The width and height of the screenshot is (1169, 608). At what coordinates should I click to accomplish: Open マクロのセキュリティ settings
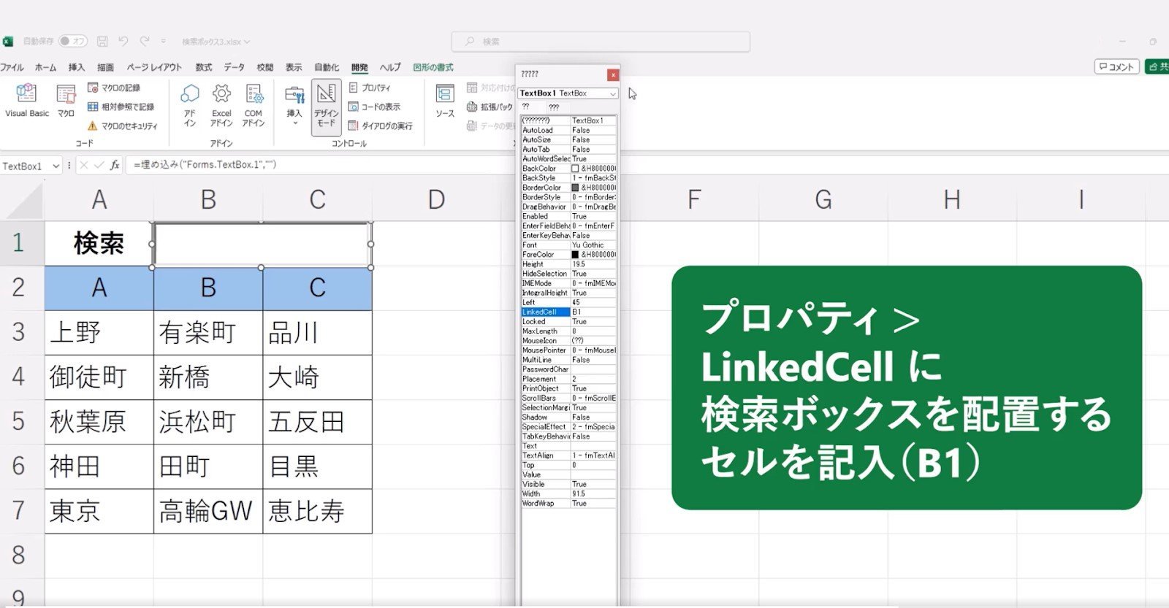pyautogui.click(x=122, y=126)
